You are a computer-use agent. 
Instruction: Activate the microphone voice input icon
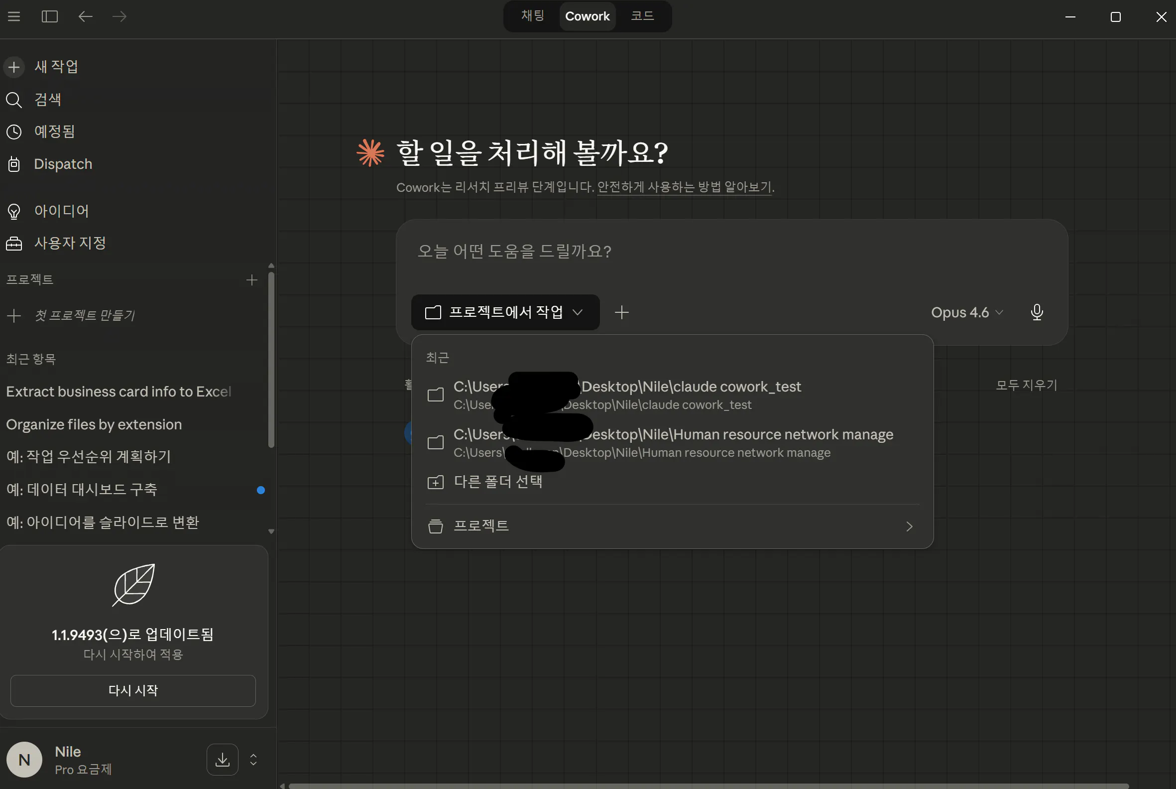point(1037,312)
